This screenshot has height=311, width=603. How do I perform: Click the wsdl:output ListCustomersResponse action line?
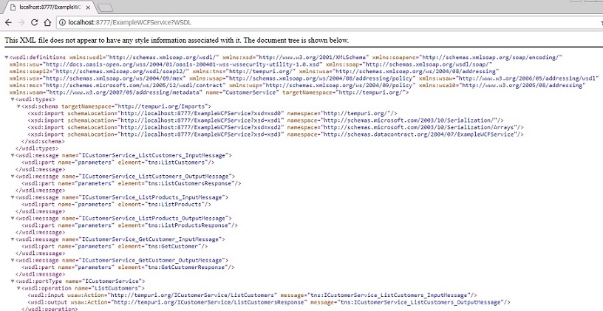(269, 302)
